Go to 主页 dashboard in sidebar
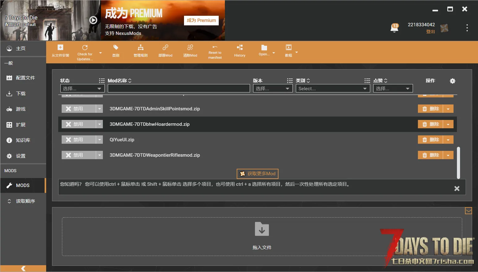This screenshot has width=478, height=272. pos(23,49)
